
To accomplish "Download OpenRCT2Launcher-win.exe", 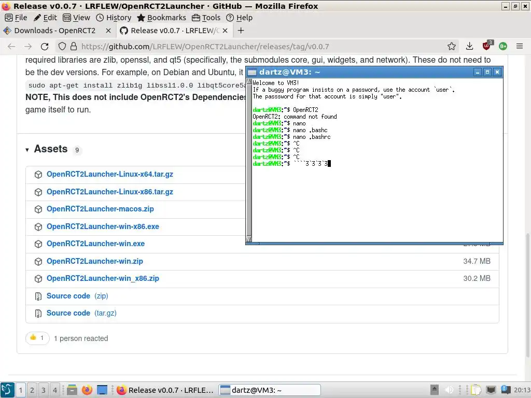I will click(95, 244).
